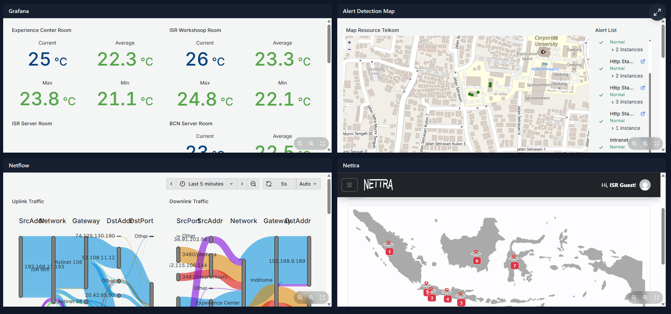The width and height of the screenshot is (671, 314).
Task: Open external link for Http Sta... with 3 instances
Action: click(643, 88)
